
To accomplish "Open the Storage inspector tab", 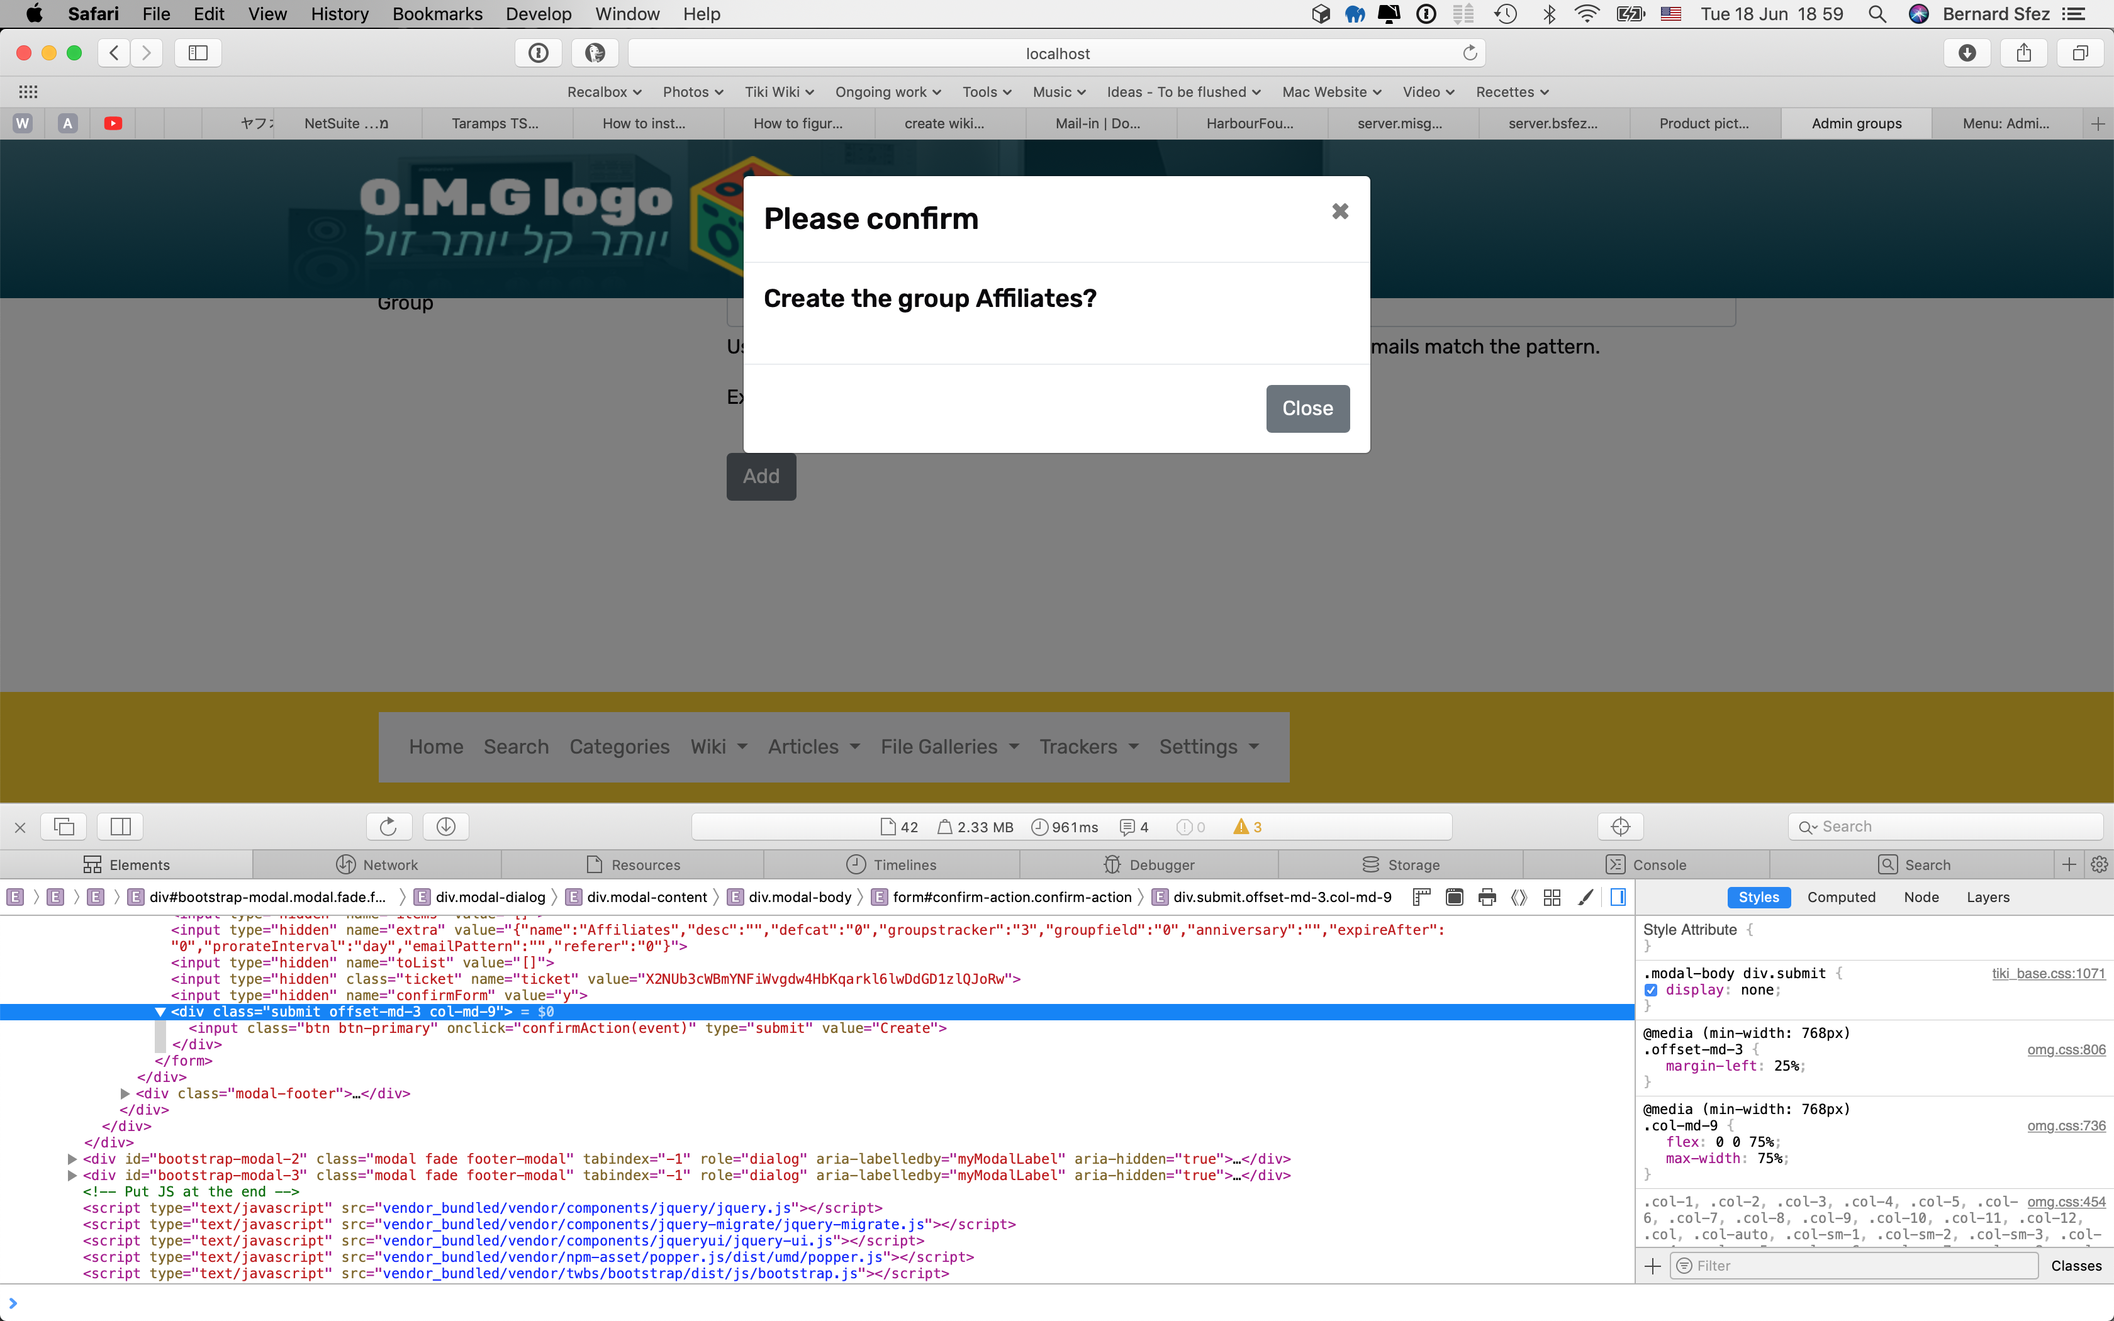I will pyautogui.click(x=1401, y=865).
